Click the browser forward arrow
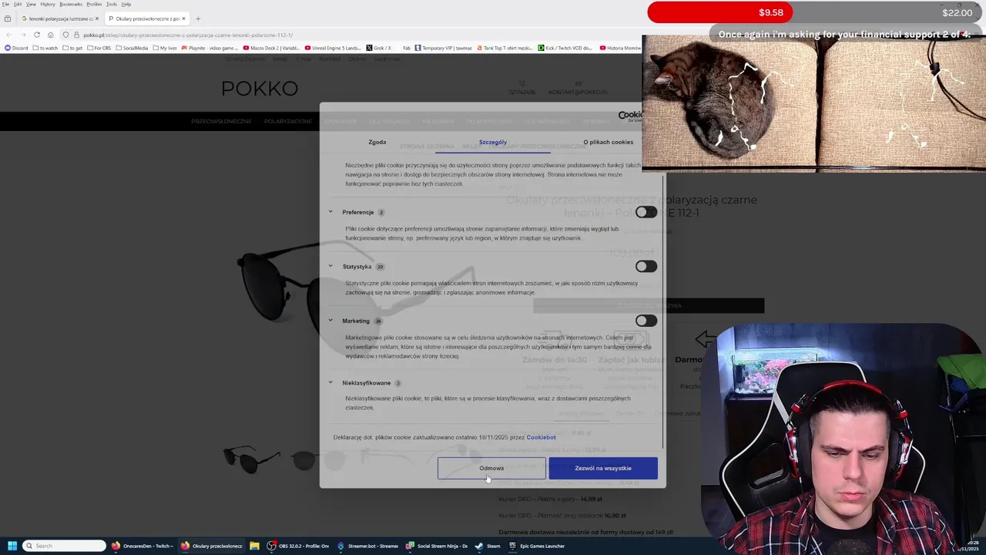Image resolution: width=986 pixels, height=555 pixels. tap(23, 35)
